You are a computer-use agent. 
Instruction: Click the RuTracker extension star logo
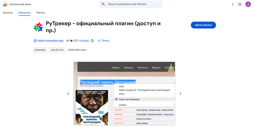[38, 27]
